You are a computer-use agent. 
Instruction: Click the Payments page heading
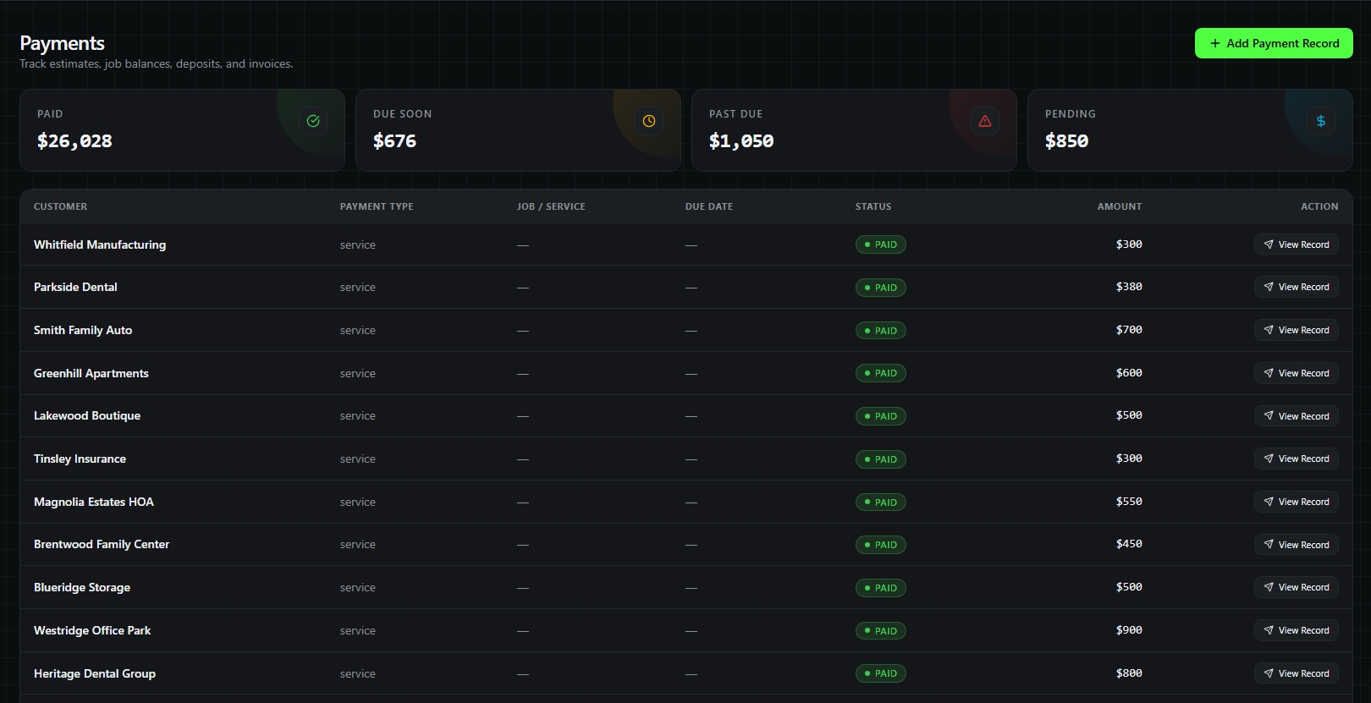point(62,43)
